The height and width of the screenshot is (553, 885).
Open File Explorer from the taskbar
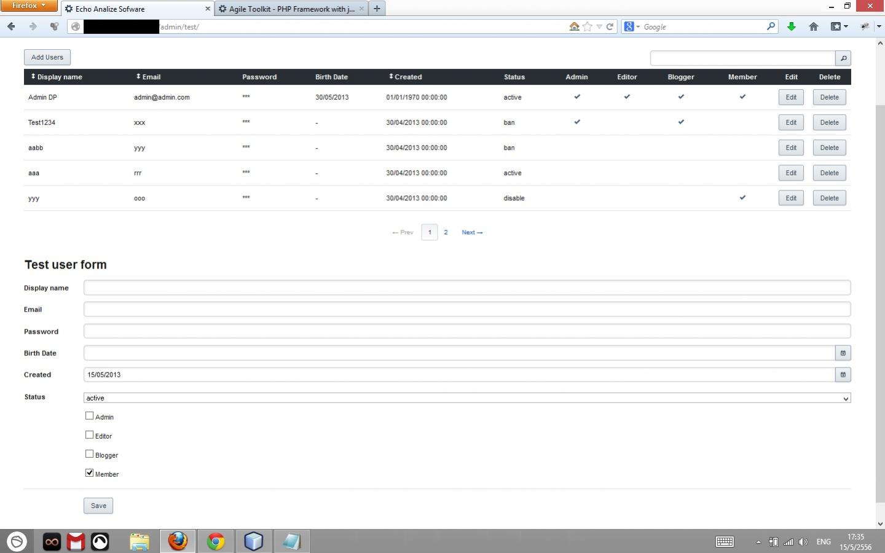(x=140, y=541)
